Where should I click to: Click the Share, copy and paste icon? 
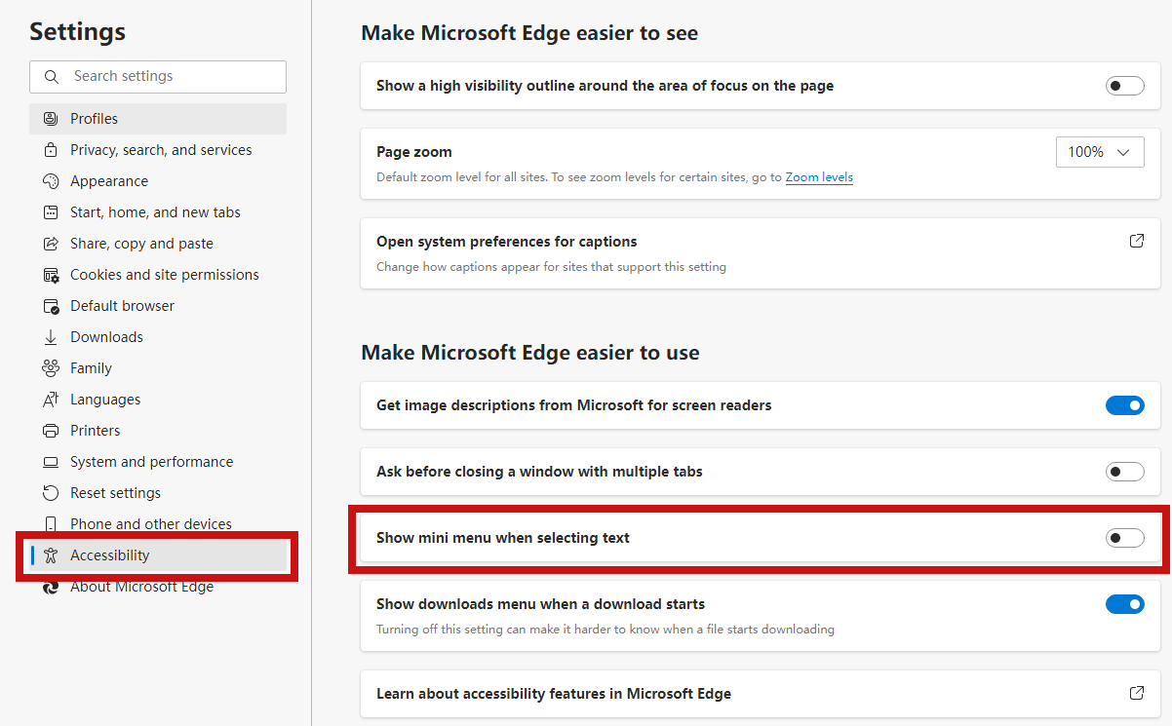[51, 244]
